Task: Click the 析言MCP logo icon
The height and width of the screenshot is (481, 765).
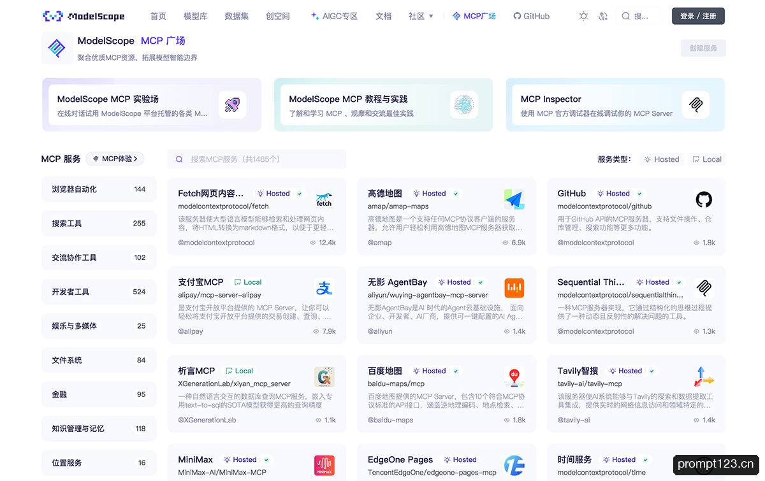Action: pyautogui.click(x=324, y=377)
